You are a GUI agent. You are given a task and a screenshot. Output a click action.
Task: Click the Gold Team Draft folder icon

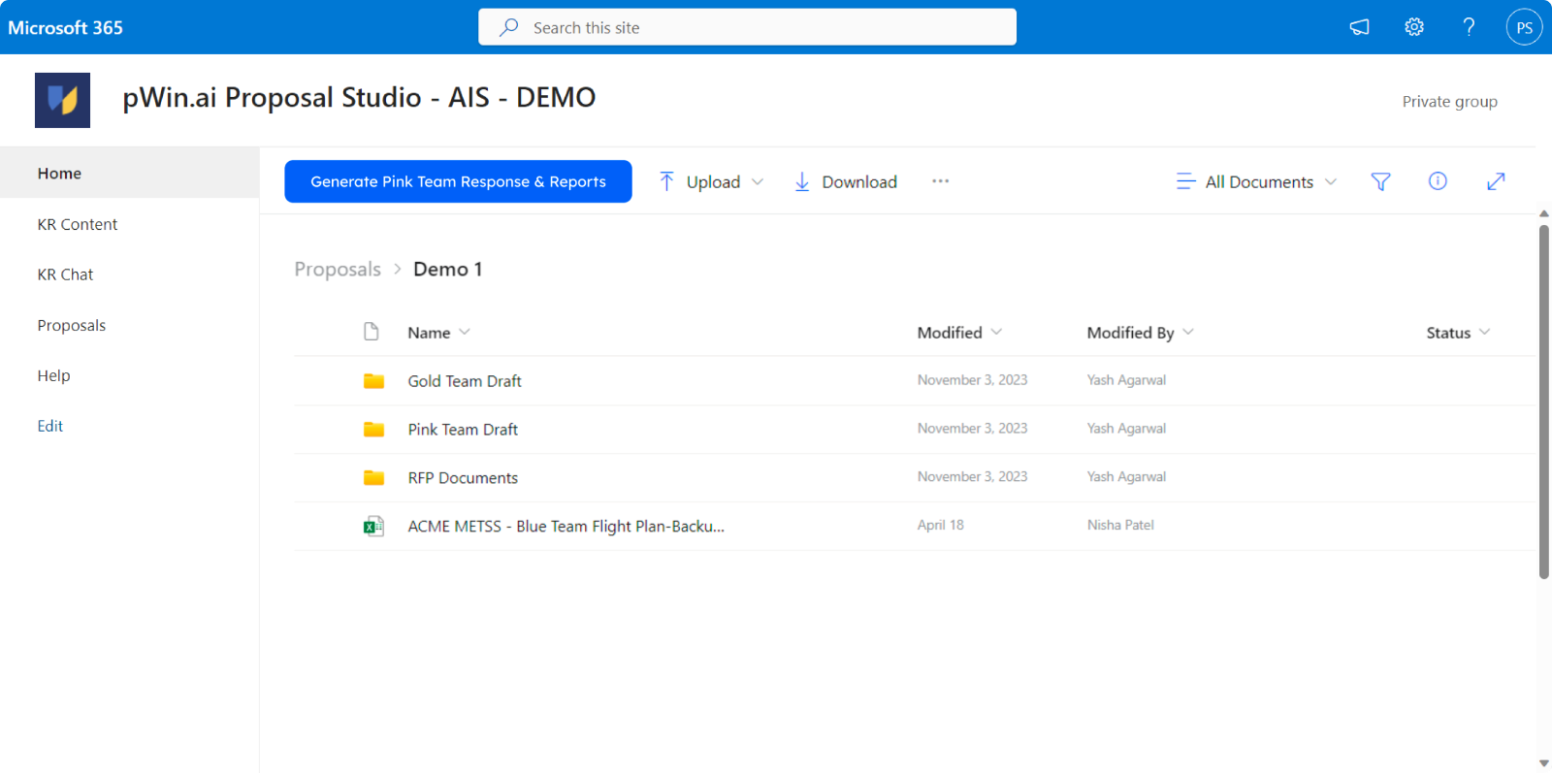pos(373,381)
